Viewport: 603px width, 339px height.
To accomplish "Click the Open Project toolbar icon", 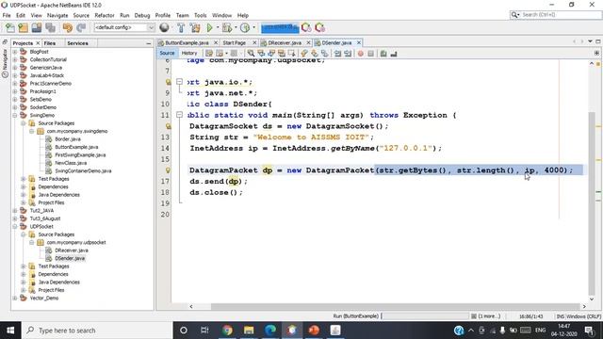I will pos(37,27).
